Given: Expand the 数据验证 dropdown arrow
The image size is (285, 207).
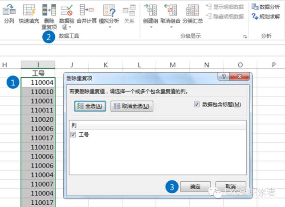Looking at the screenshot, I should [67, 27].
